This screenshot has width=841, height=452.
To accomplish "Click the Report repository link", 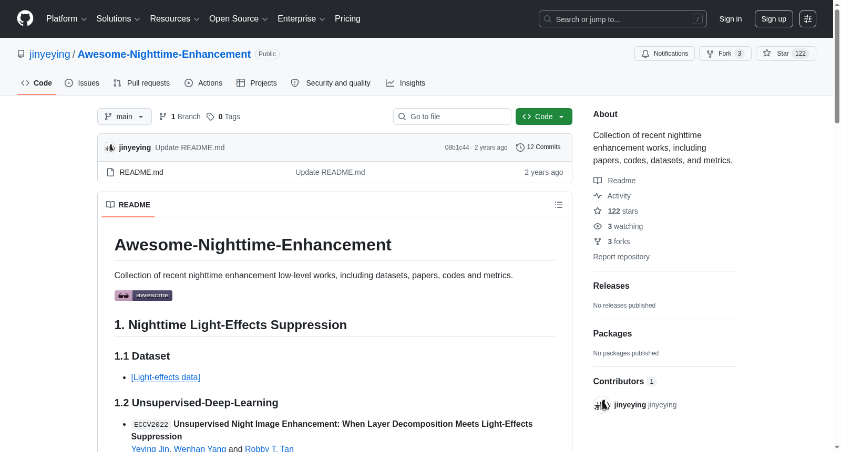I will tap(621, 257).
